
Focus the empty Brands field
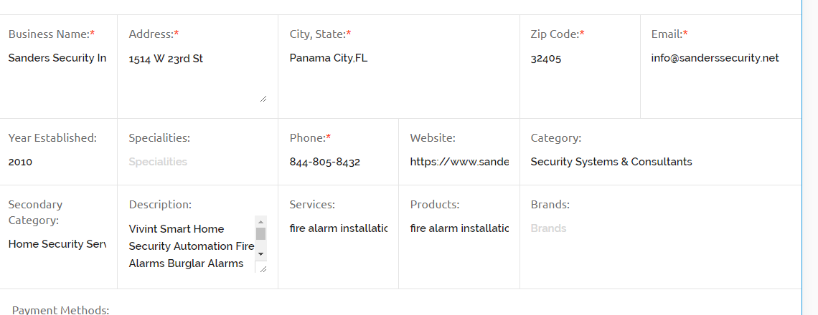point(660,228)
